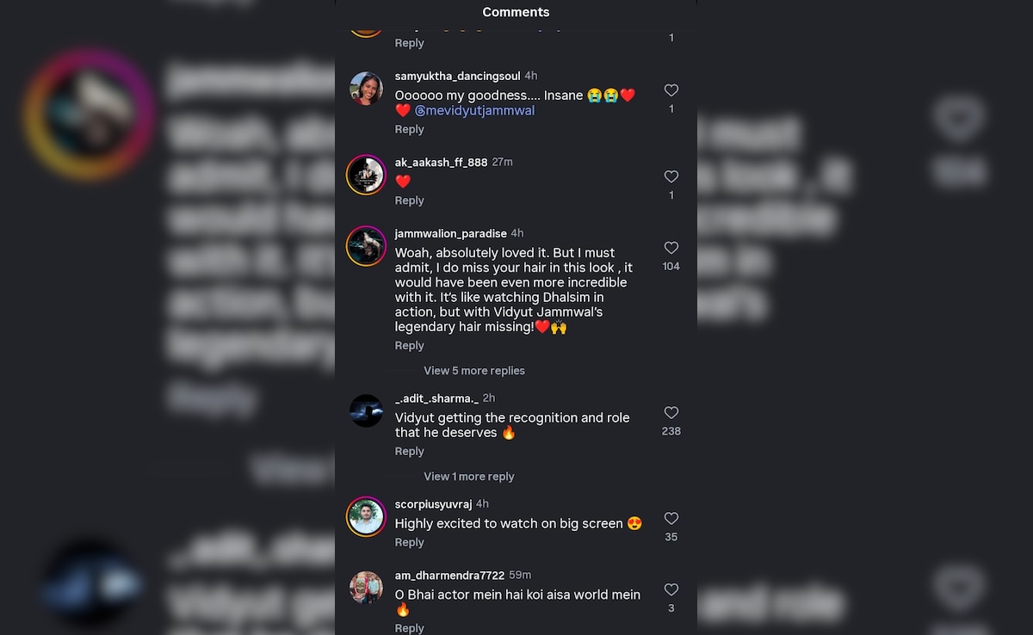Open scorpiusyuvraj's profile avatar
This screenshot has height=635, width=1033.
pos(366,516)
